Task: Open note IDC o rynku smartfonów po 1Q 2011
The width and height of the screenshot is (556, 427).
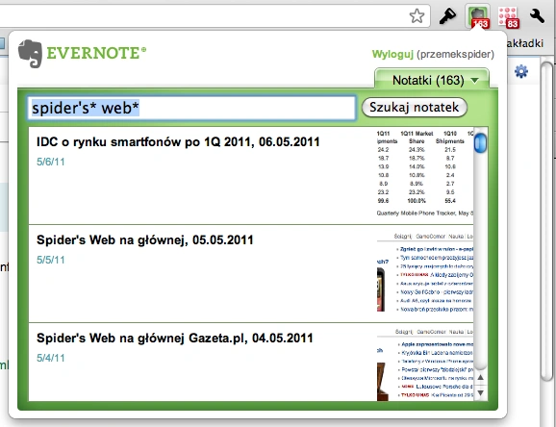Action: [x=178, y=142]
